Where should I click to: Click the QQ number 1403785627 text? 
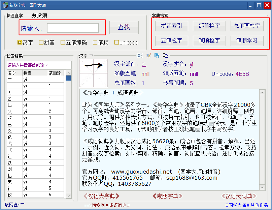point(135,184)
